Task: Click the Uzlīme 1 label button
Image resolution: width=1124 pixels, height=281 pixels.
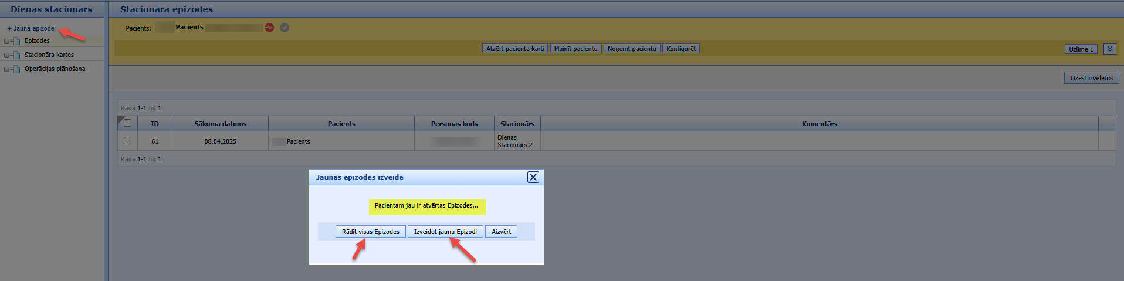Action: [1081, 49]
